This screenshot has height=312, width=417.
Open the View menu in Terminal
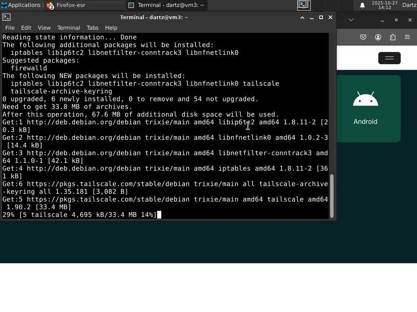point(44,28)
